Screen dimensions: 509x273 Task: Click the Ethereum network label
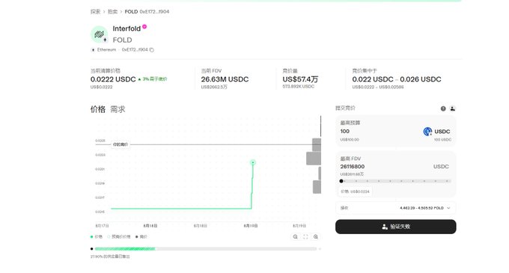tap(106, 50)
